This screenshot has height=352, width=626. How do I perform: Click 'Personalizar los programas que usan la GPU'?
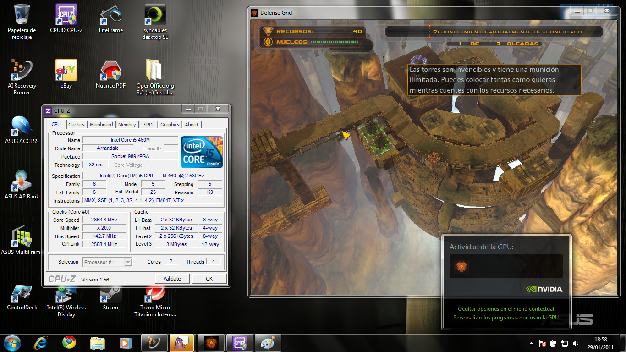click(x=506, y=318)
